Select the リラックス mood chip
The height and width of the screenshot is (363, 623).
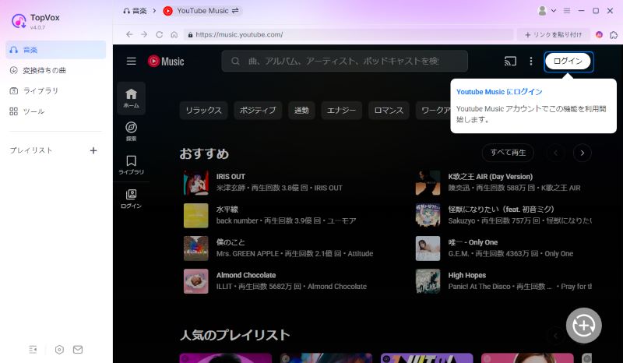[x=203, y=110]
